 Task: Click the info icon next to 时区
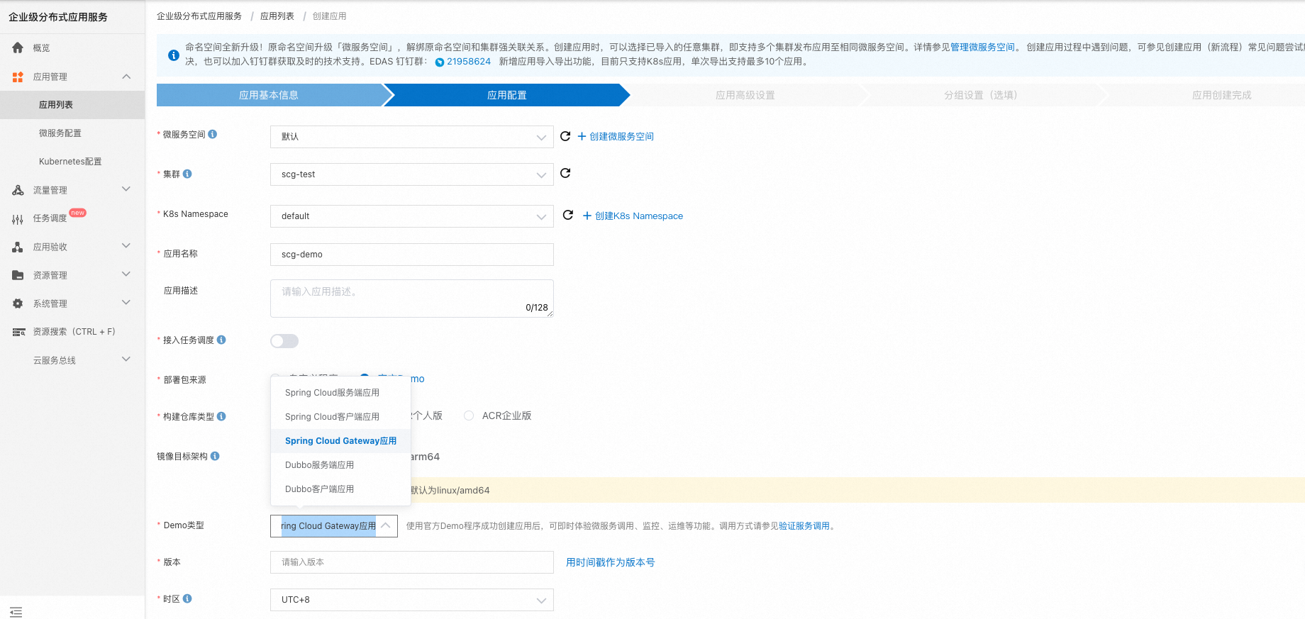[x=187, y=598]
